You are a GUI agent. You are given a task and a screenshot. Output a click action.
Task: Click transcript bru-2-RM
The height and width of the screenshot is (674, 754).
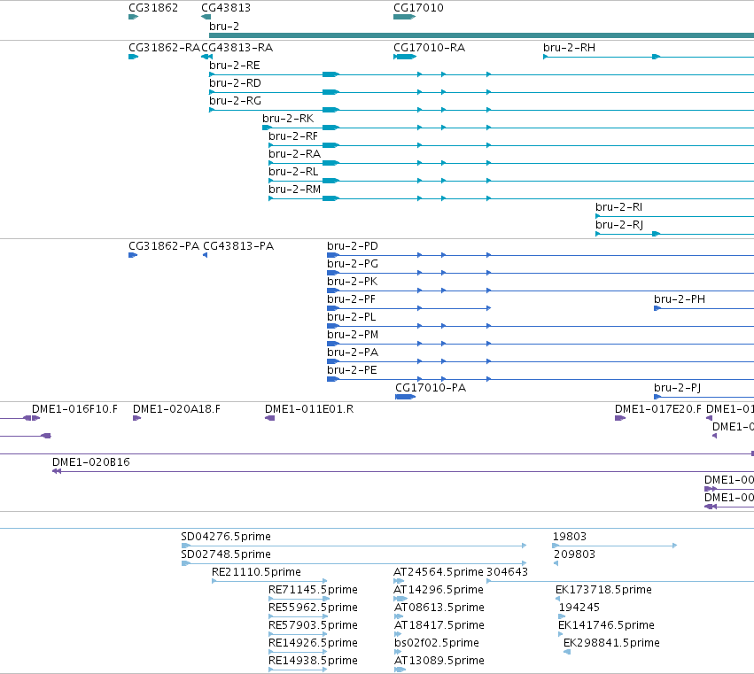coord(295,190)
